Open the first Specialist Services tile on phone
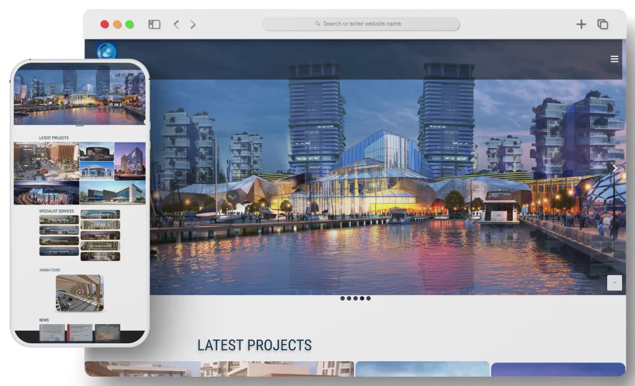This screenshot has width=635, height=386. click(59, 219)
